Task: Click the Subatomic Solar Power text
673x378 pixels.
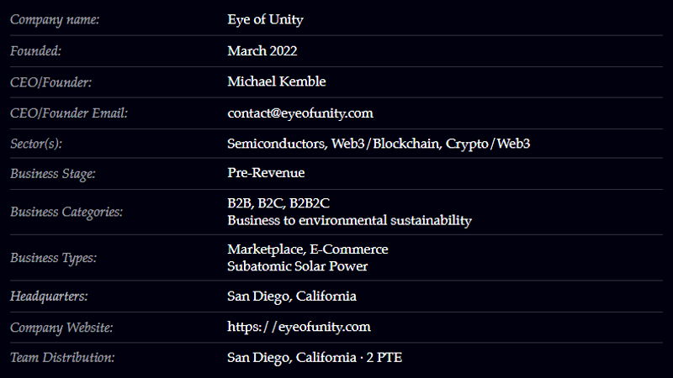Action: 297,266
